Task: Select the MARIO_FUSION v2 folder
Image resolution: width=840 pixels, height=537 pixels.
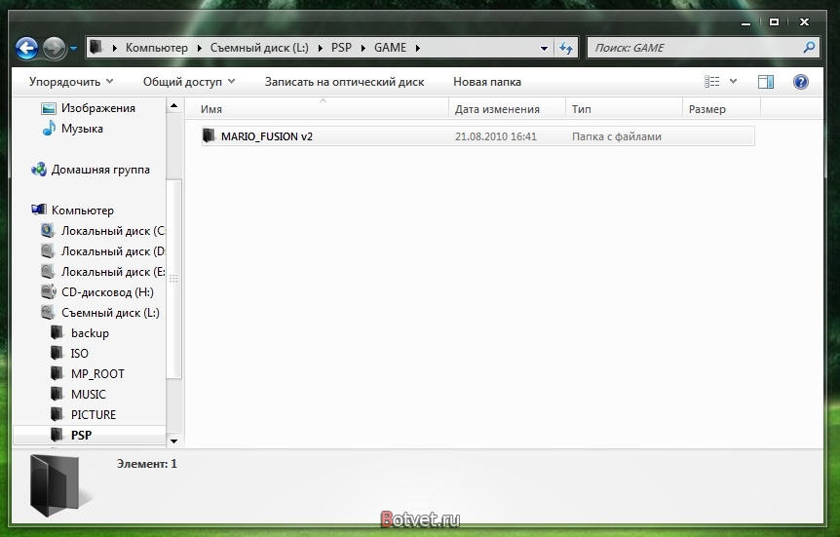Action: coord(477,136)
